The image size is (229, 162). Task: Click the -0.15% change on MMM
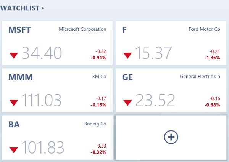point(98,105)
